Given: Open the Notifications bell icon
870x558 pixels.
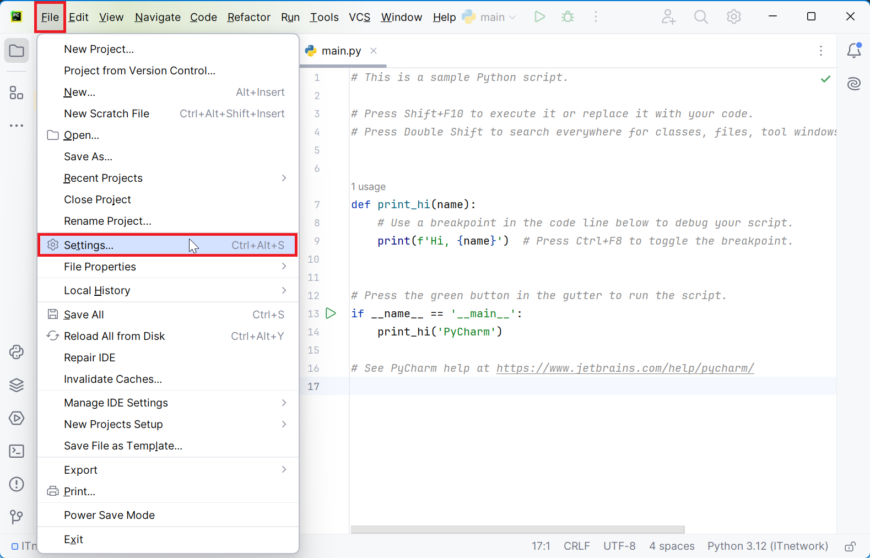Looking at the screenshot, I should pos(853,51).
